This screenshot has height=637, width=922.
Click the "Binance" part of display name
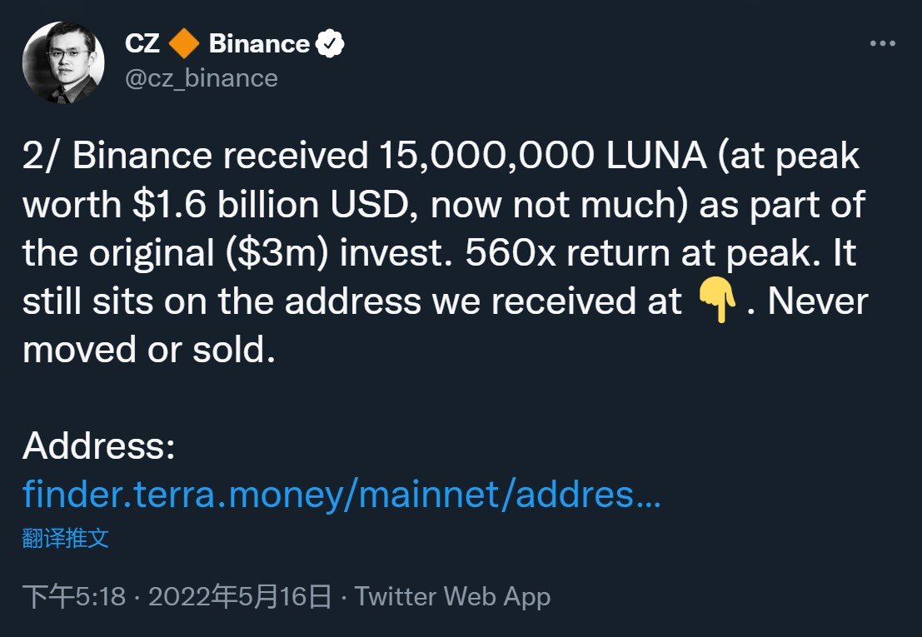click(x=259, y=44)
